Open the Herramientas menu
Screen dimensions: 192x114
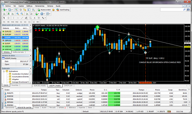click(40, 6)
